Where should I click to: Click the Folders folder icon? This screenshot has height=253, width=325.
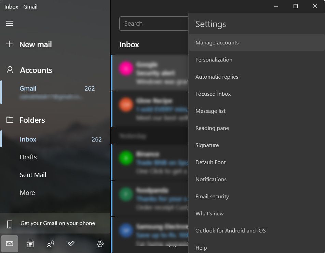[10, 120]
